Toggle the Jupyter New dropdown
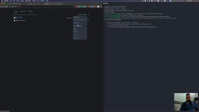Image resolution: width=199 pixels, height=112 pixels. 85,15
